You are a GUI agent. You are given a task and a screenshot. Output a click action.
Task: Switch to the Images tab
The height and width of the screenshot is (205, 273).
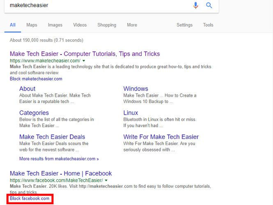(x=55, y=25)
